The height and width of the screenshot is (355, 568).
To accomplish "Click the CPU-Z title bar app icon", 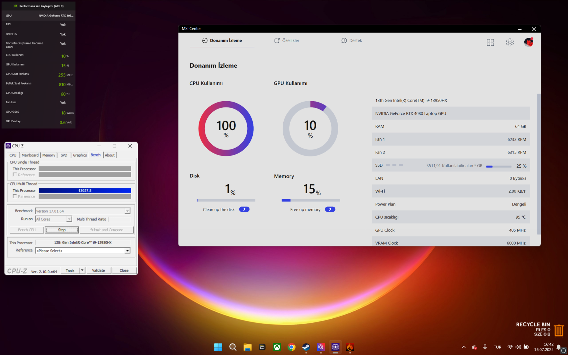I will pos(9,146).
